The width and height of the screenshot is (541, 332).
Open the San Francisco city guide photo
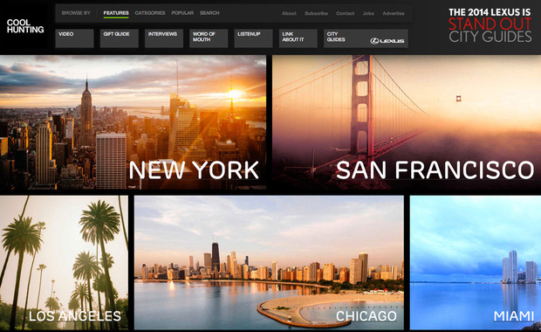[x=407, y=122]
